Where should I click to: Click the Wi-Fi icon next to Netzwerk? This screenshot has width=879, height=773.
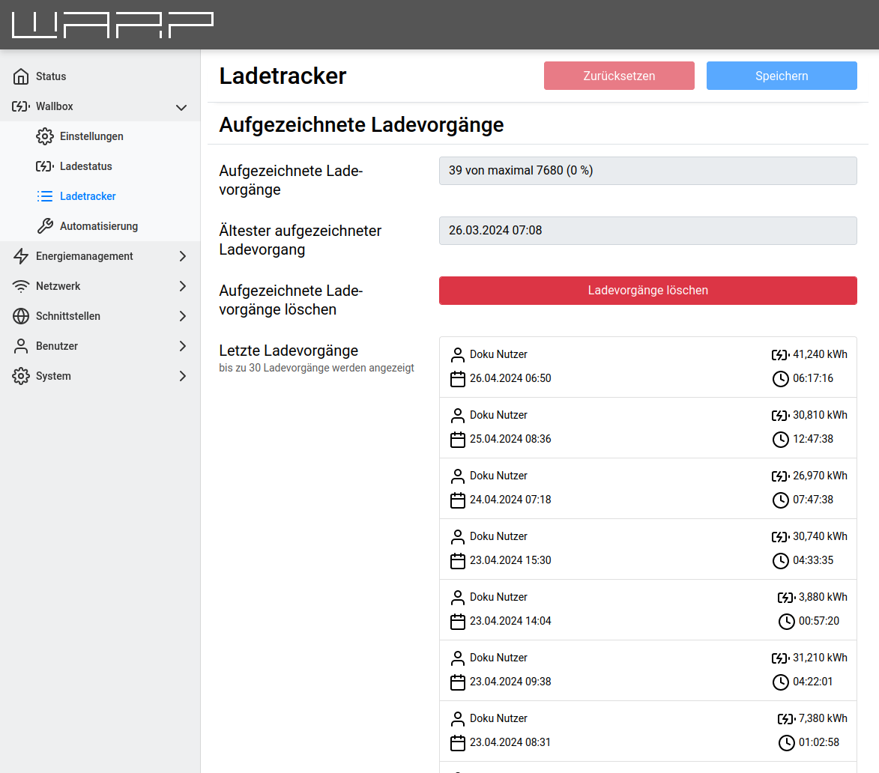[21, 286]
